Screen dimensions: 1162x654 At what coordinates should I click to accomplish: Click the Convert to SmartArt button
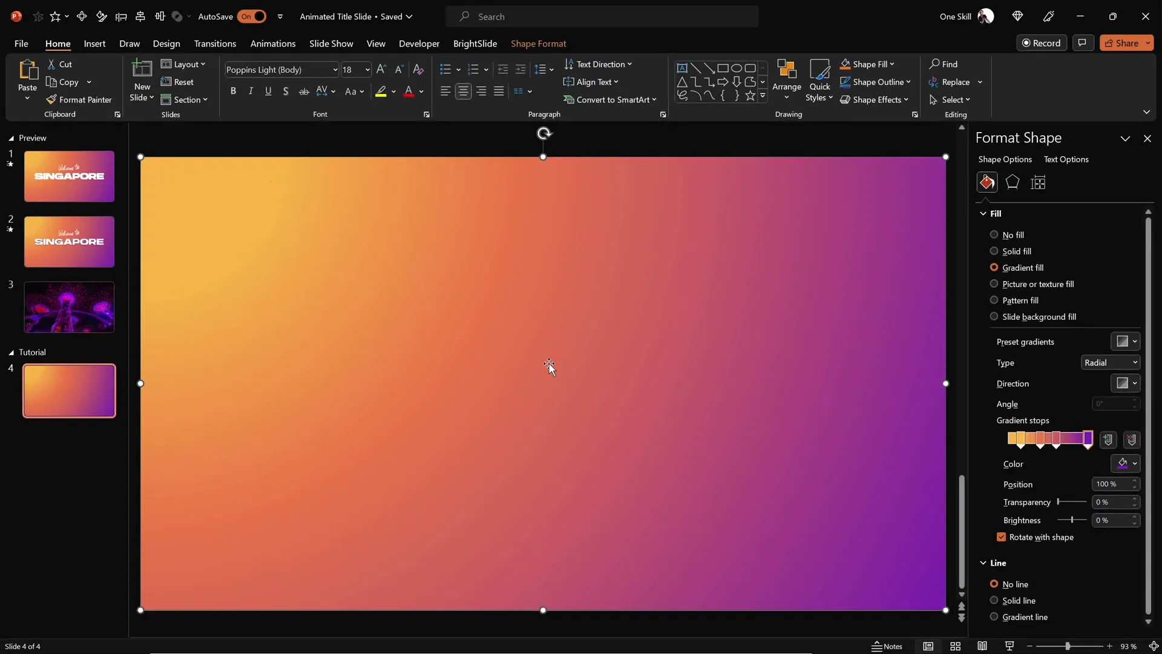tap(610, 99)
